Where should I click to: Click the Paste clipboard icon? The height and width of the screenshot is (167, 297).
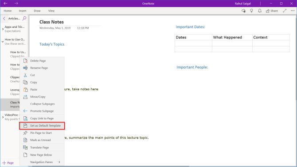pyautogui.click(x=25, y=89)
